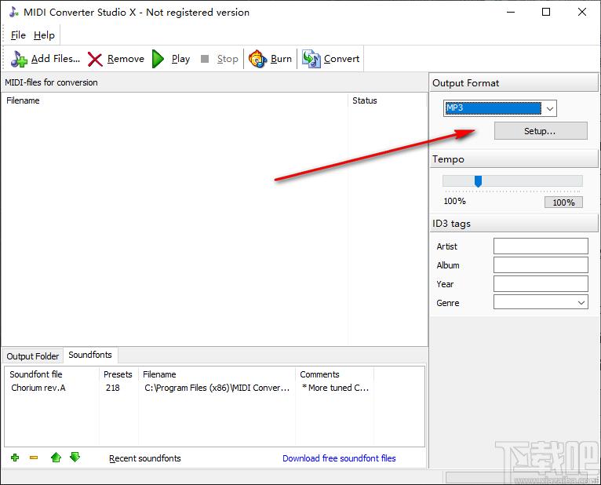Image resolution: width=601 pixels, height=485 pixels.
Task: Add a soundfont with the green plus icon
Action: [x=15, y=458]
